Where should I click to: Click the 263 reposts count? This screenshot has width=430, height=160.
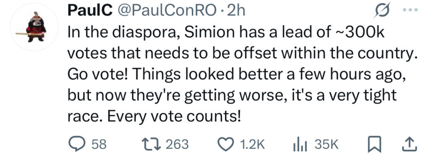pos(178,145)
